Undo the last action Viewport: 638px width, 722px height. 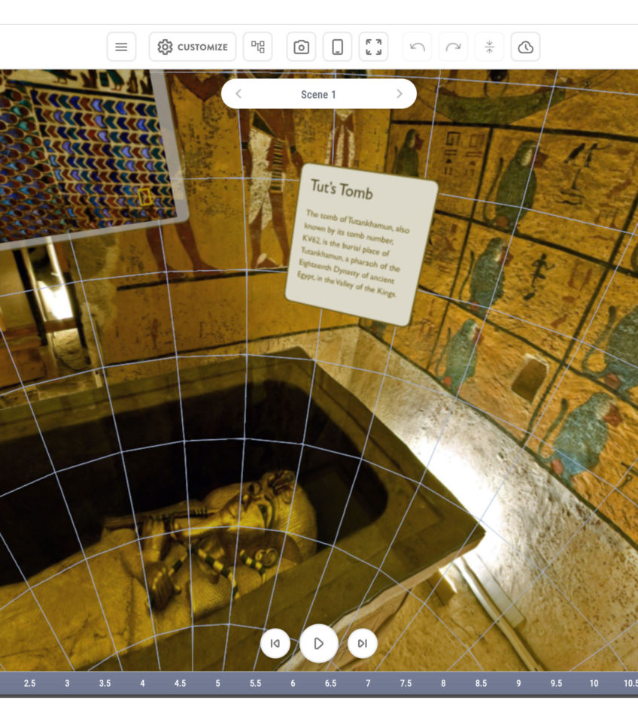click(418, 47)
